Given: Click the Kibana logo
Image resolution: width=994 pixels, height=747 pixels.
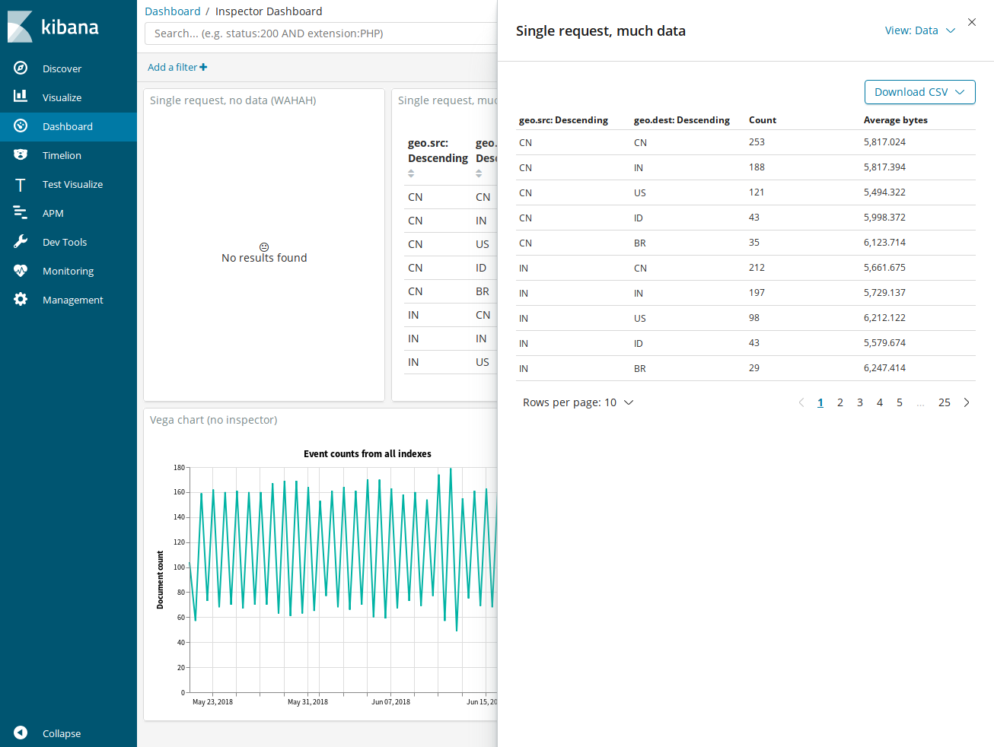Looking at the screenshot, I should tap(53, 27).
